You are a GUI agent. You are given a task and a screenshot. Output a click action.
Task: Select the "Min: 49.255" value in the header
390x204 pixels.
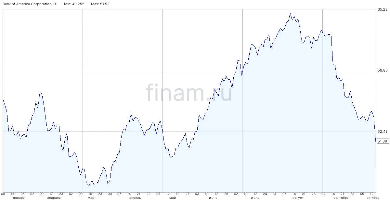click(x=74, y=4)
